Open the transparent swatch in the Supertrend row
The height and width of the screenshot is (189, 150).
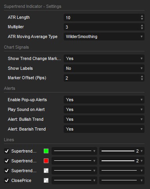point(46,171)
